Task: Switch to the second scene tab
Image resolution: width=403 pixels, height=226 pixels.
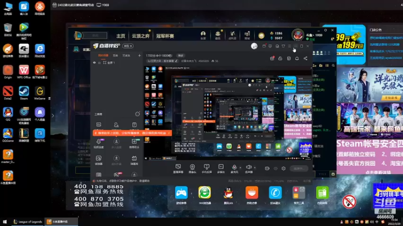Action: (115, 55)
